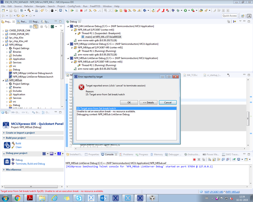253x202 pixels.
Task: Open Internet Explorer from the taskbar
Action: coord(54,198)
